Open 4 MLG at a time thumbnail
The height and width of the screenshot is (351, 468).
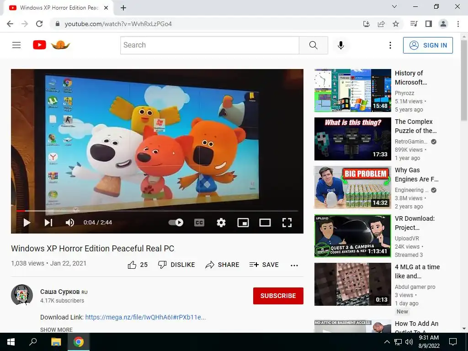click(352, 284)
